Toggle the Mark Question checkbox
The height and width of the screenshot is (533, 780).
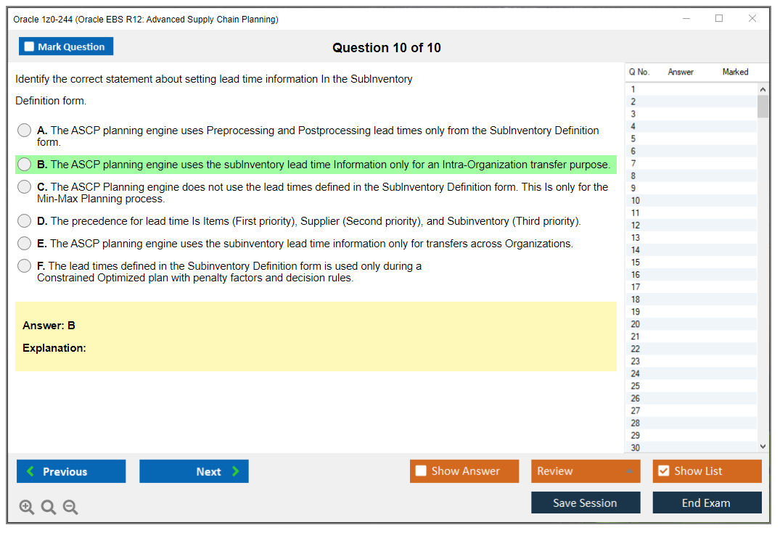pyautogui.click(x=30, y=47)
